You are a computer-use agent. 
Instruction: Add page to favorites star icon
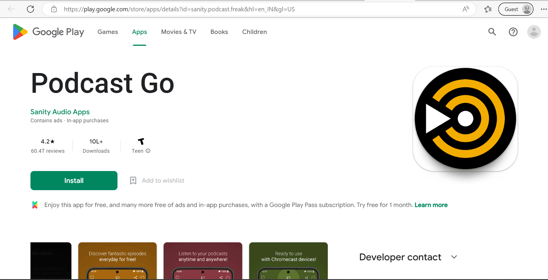488,9
